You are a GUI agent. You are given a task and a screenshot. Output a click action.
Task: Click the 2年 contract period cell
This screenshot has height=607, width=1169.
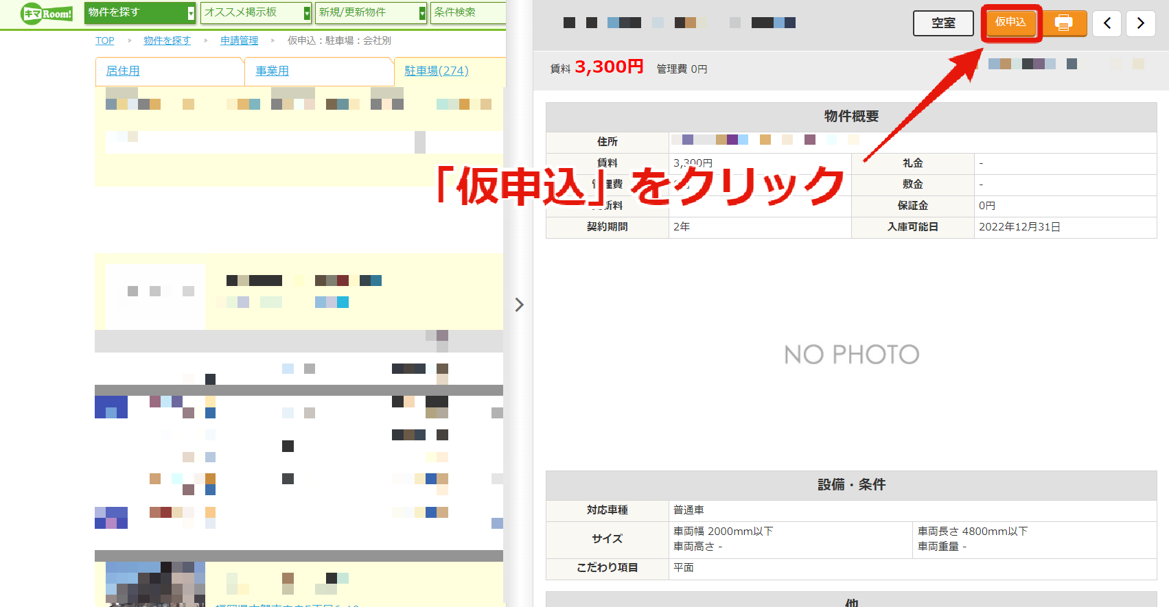tap(760, 227)
